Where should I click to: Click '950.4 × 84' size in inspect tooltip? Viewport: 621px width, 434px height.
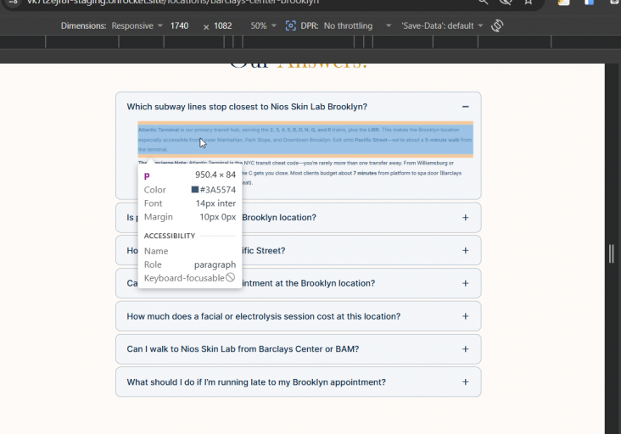coord(215,175)
